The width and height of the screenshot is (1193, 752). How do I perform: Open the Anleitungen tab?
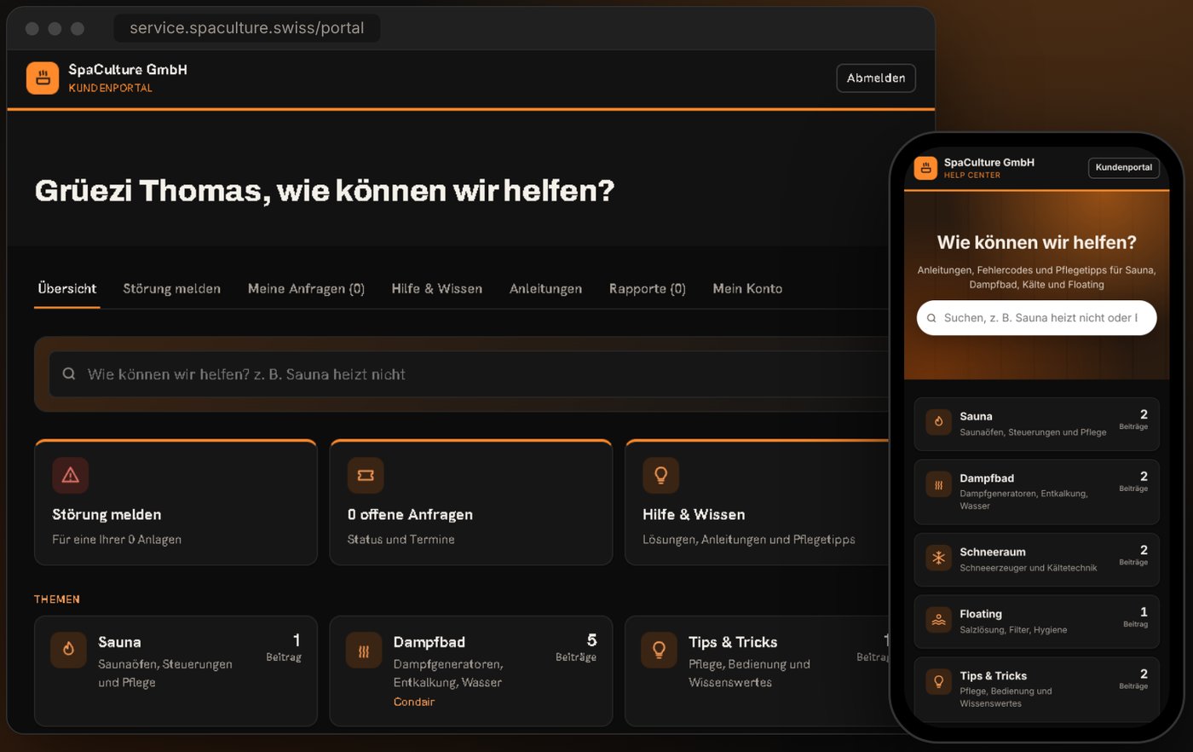pyautogui.click(x=545, y=288)
